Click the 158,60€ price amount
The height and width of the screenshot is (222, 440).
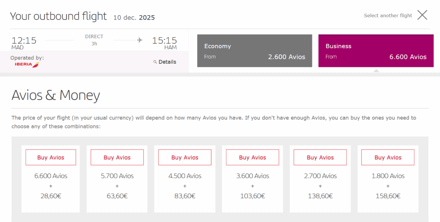388,196
